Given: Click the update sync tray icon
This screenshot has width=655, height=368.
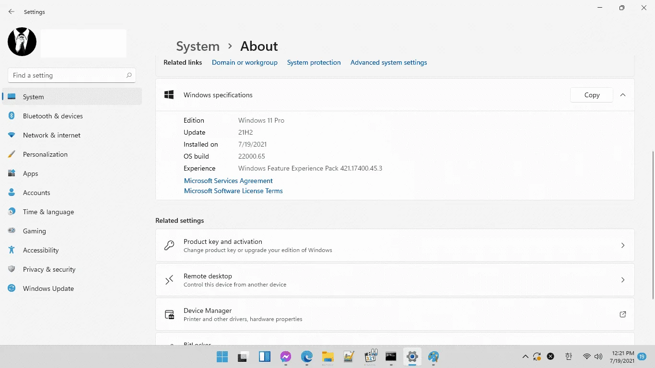Looking at the screenshot, I should [538, 356].
